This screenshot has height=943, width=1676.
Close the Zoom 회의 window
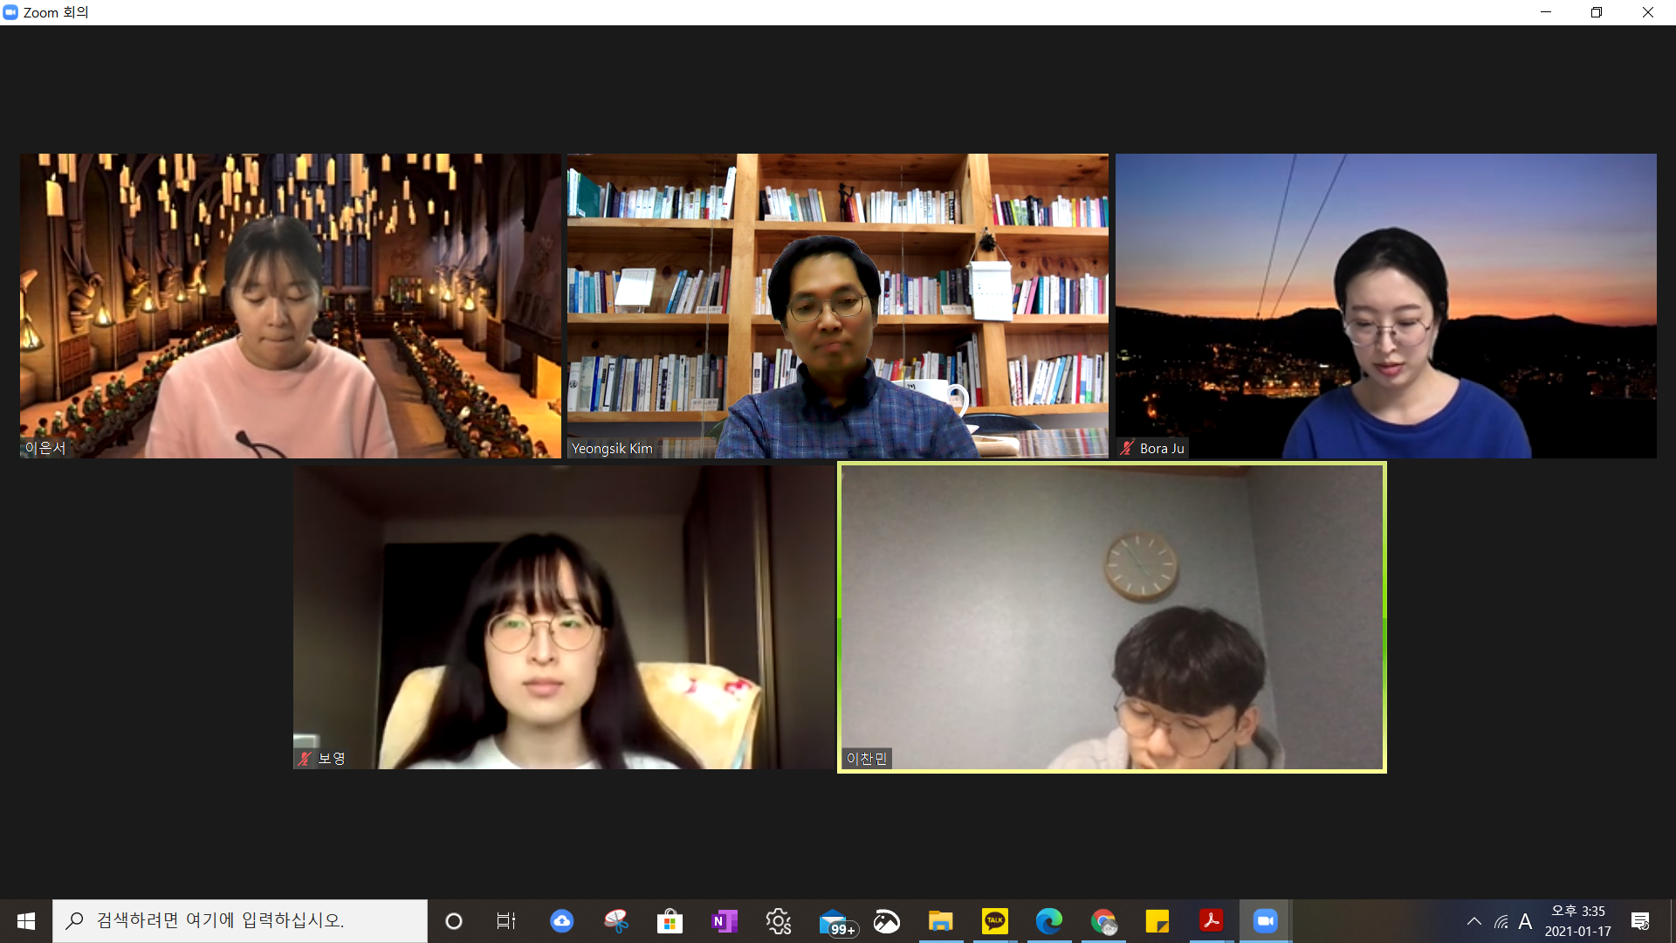tap(1648, 12)
